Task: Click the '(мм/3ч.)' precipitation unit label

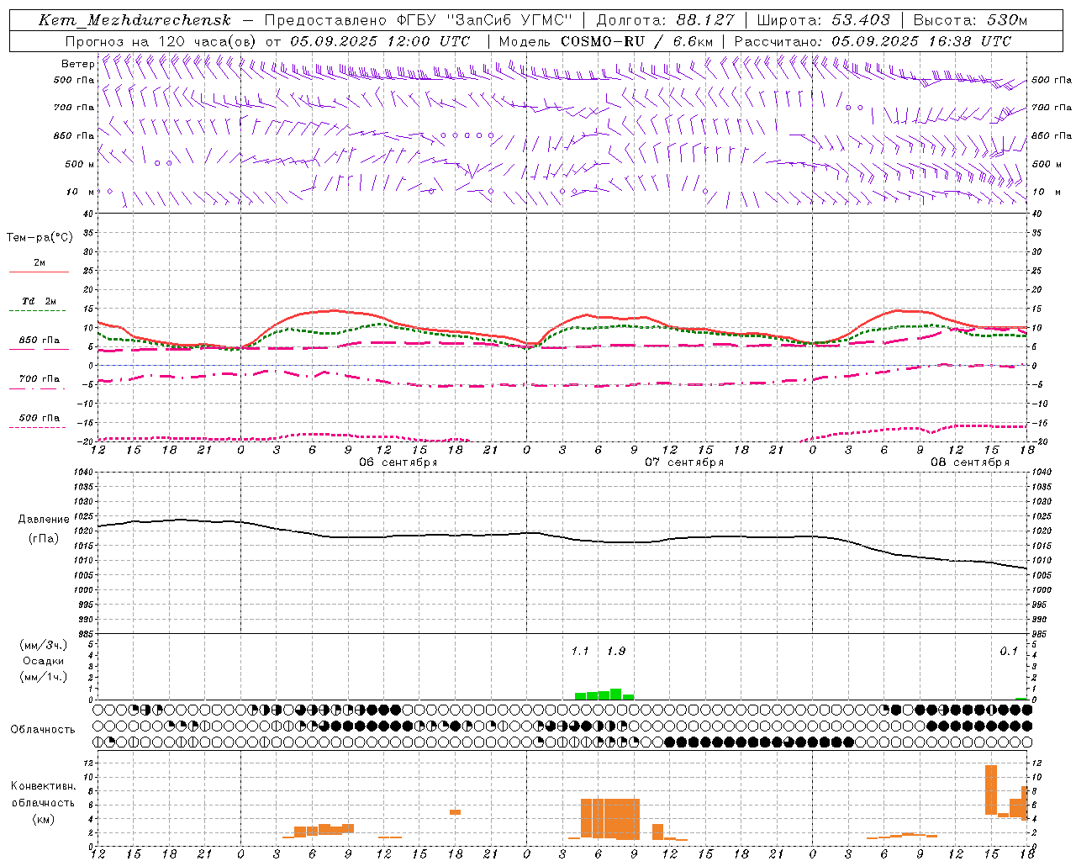Action: point(44,645)
